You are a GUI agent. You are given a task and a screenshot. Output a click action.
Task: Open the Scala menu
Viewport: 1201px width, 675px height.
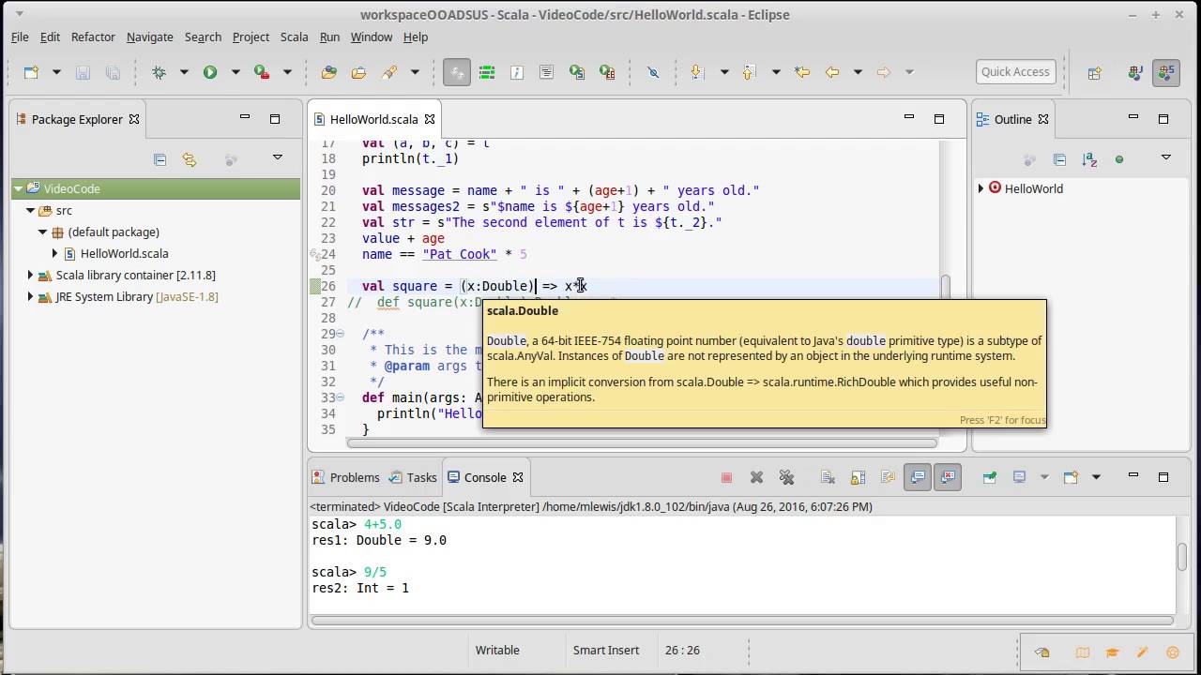coord(294,37)
